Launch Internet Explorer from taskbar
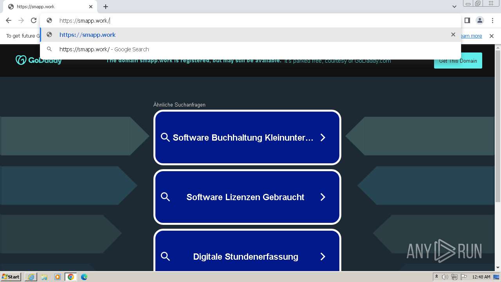 coord(31,277)
